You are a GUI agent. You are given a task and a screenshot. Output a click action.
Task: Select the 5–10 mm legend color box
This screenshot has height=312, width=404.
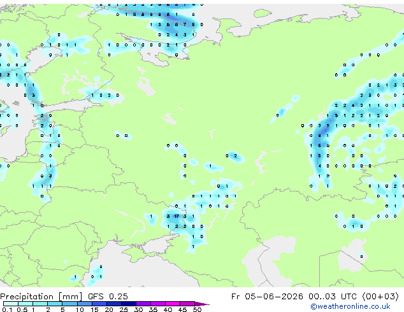click(x=70, y=304)
